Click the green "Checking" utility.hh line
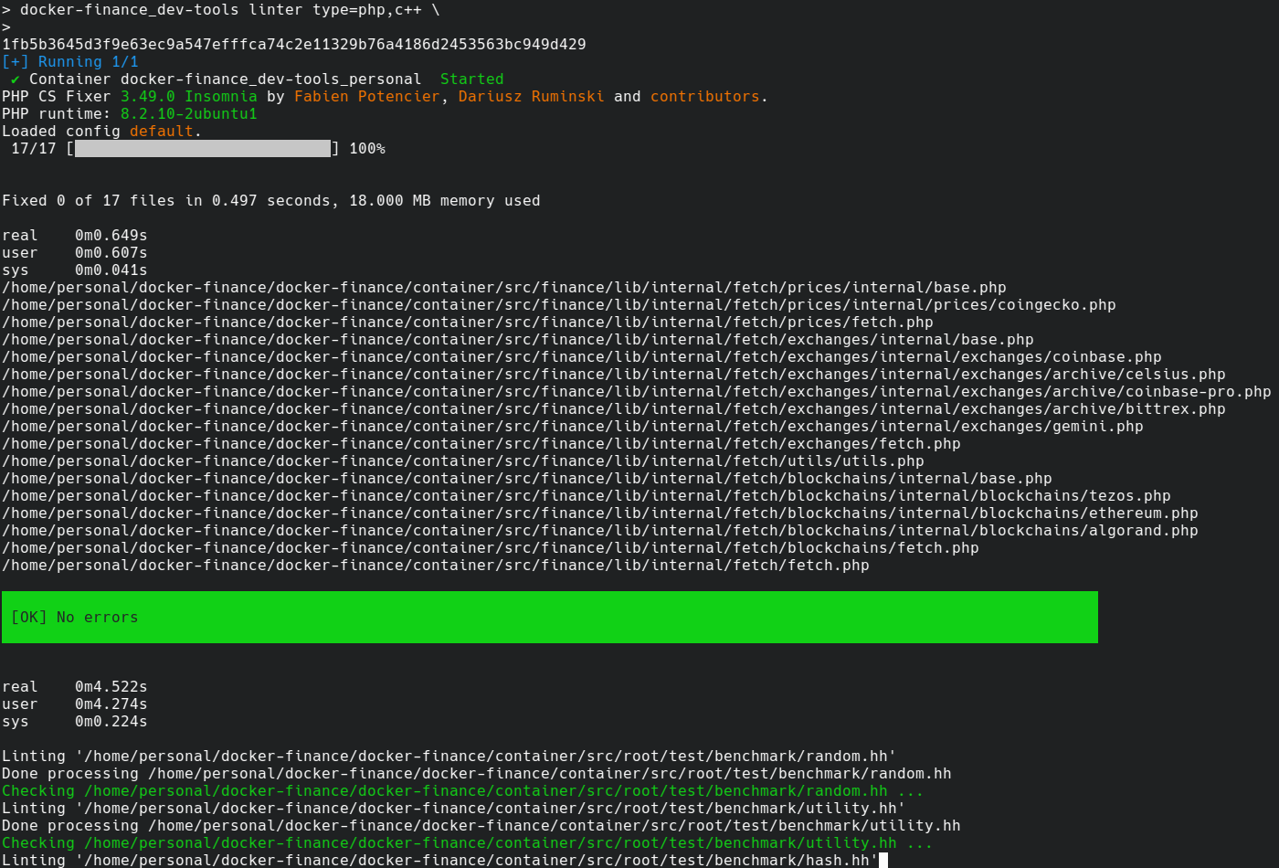Viewport: 1279px width, 868px height. [467, 843]
